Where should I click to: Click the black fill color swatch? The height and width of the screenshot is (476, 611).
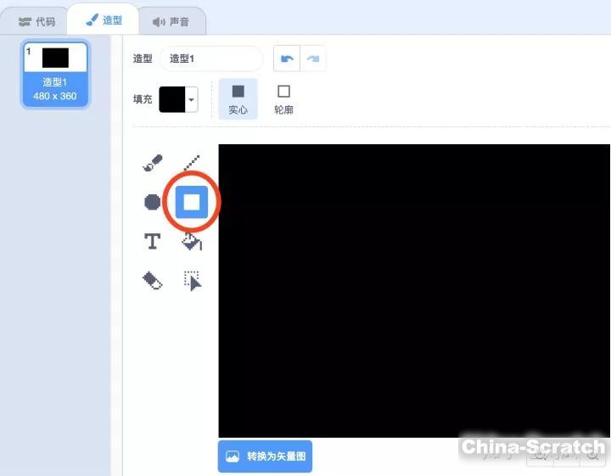(x=172, y=99)
